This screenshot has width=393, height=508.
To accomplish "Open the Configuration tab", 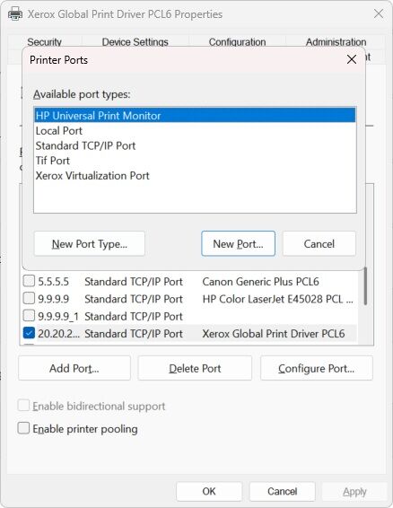I will click(x=237, y=42).
